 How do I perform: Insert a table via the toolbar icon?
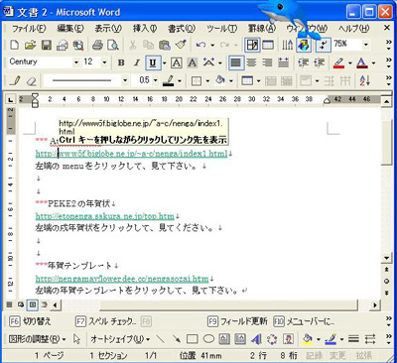pyautogui.click(x=268, y=45)
